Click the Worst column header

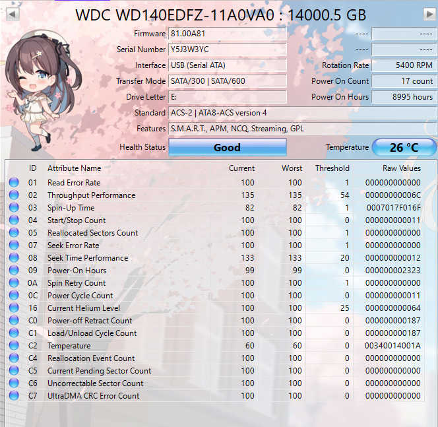[292, 168]
